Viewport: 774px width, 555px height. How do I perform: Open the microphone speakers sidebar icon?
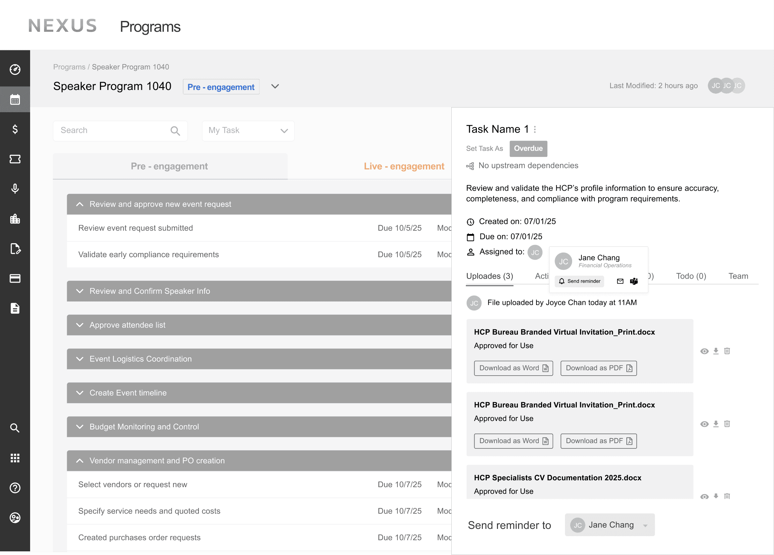(x=15, y=188)
